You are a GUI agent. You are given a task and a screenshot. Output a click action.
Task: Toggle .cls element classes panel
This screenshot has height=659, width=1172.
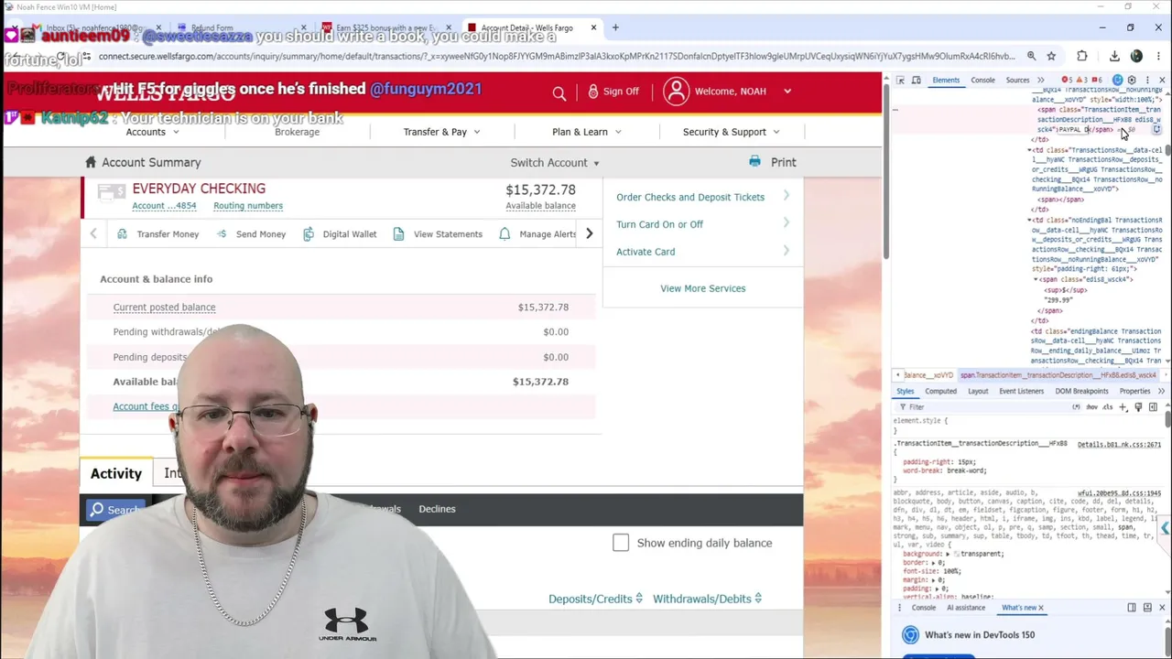tap(1107, 407)
